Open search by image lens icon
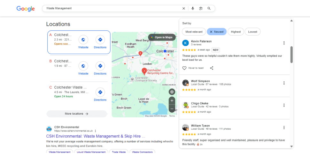 pyautogui.click(x=201, y=9)
